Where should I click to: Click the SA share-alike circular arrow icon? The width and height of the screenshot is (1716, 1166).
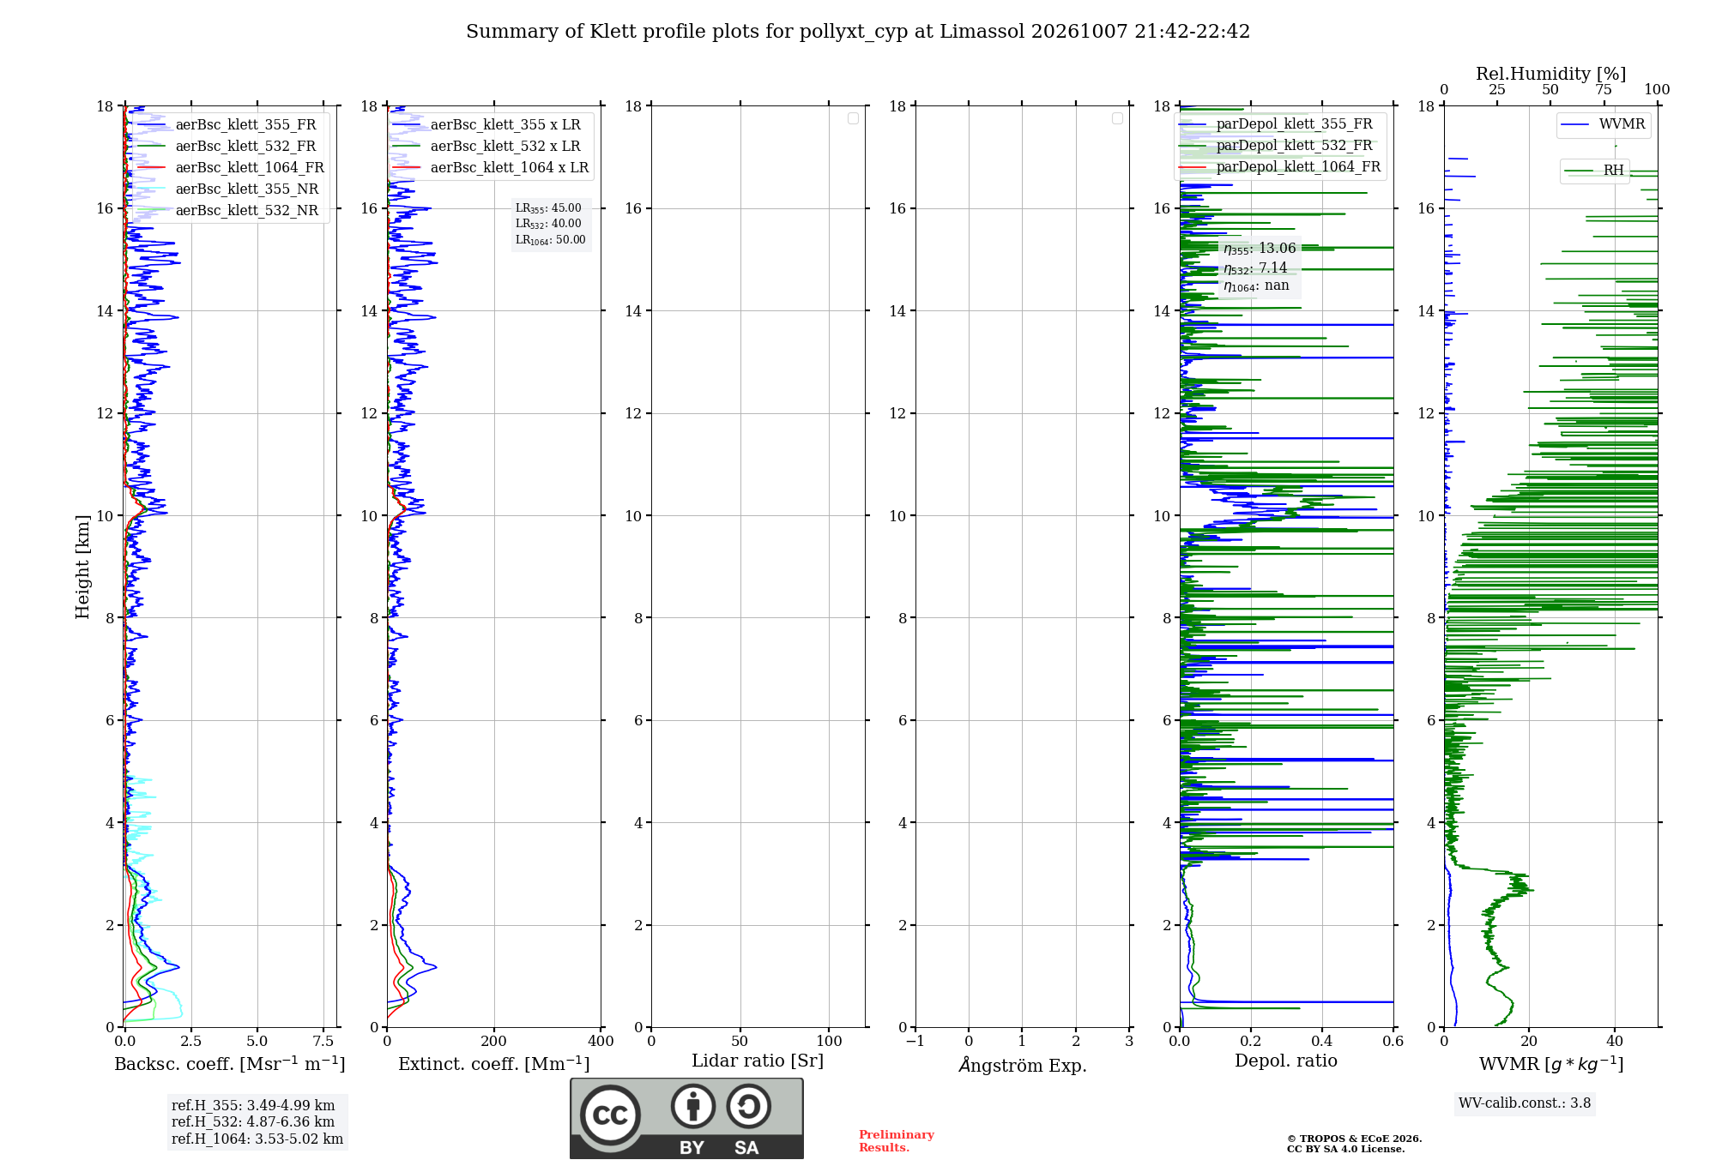[x=748, y=1106]
